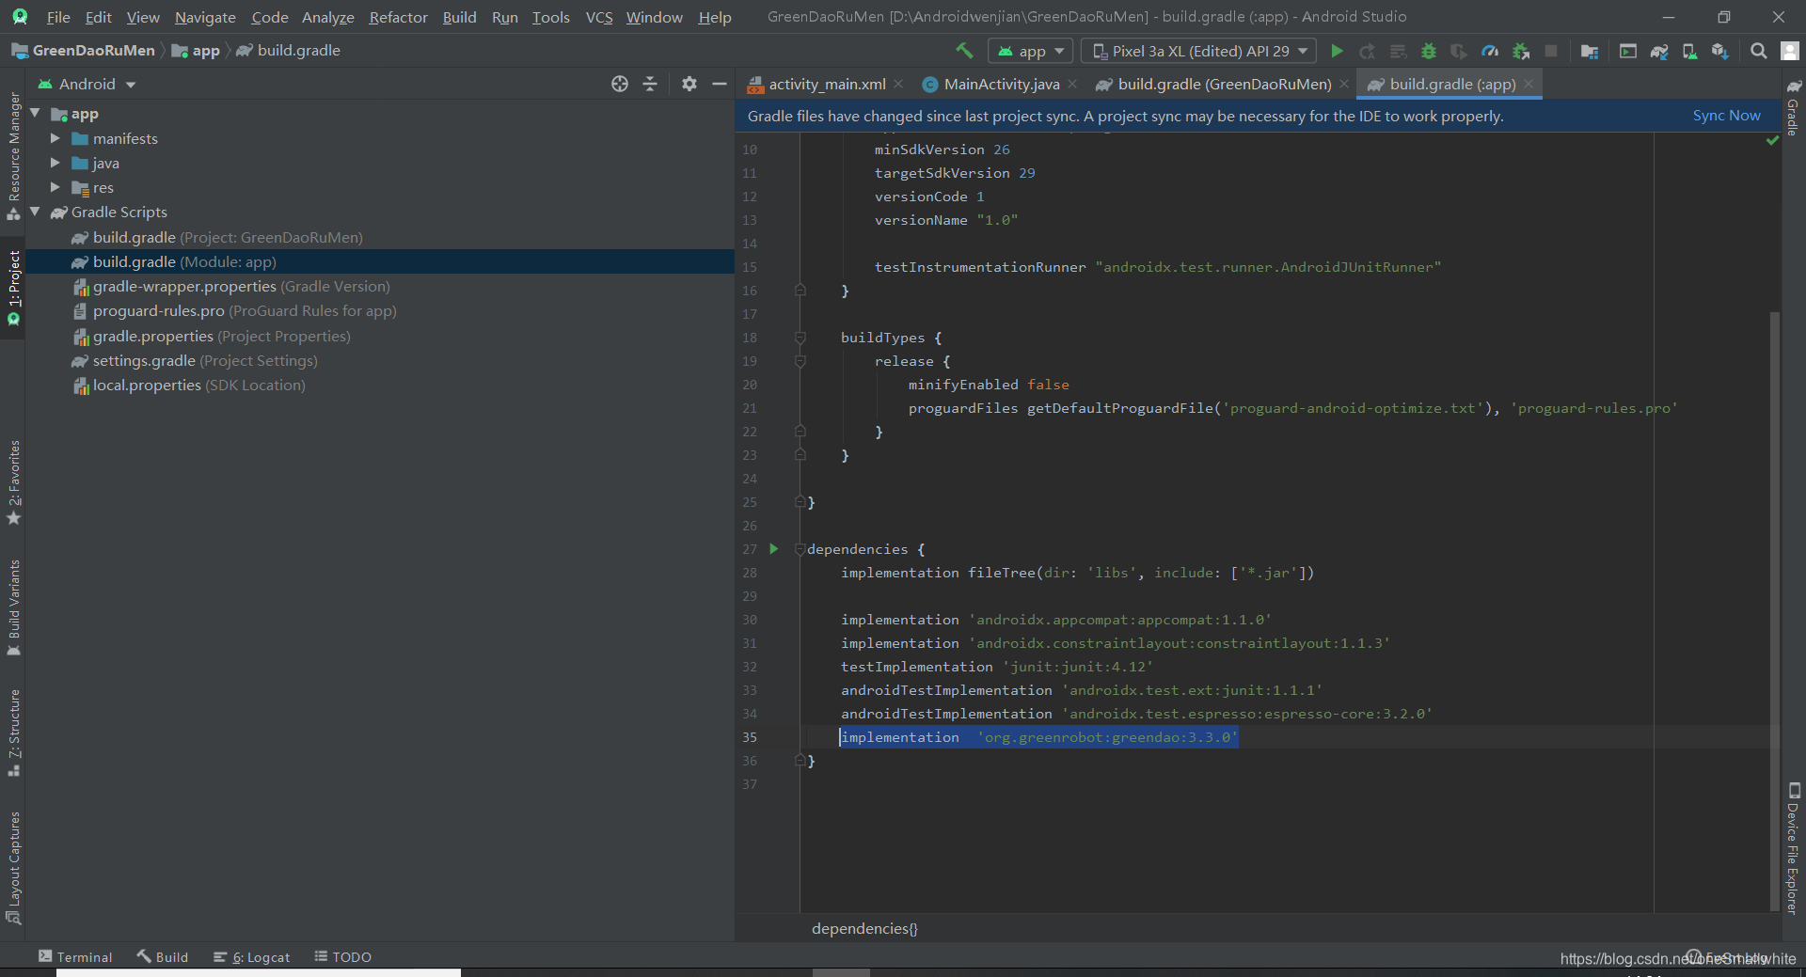This screenshot has height=977, width=1806.
Task: Open the Project Structure icon
Action: (1590, 51)
